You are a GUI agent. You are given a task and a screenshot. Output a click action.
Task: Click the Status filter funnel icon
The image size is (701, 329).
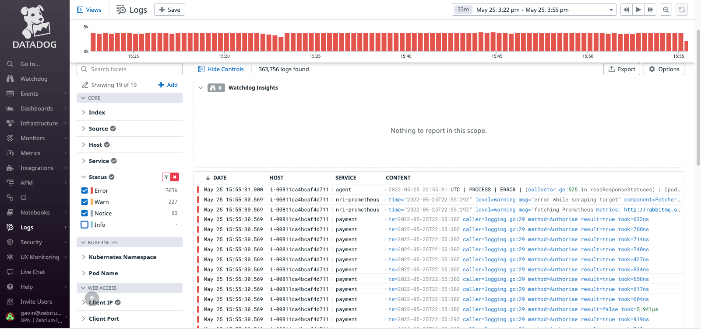[x=166, y=177]
